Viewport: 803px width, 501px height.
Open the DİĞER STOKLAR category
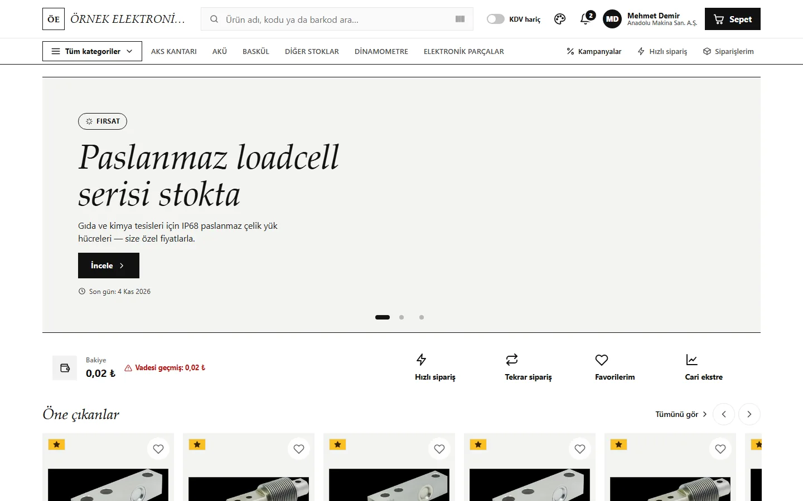[312, 51]
